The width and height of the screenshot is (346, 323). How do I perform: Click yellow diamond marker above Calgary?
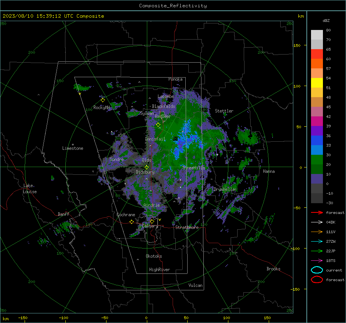[x=152, y=221]
